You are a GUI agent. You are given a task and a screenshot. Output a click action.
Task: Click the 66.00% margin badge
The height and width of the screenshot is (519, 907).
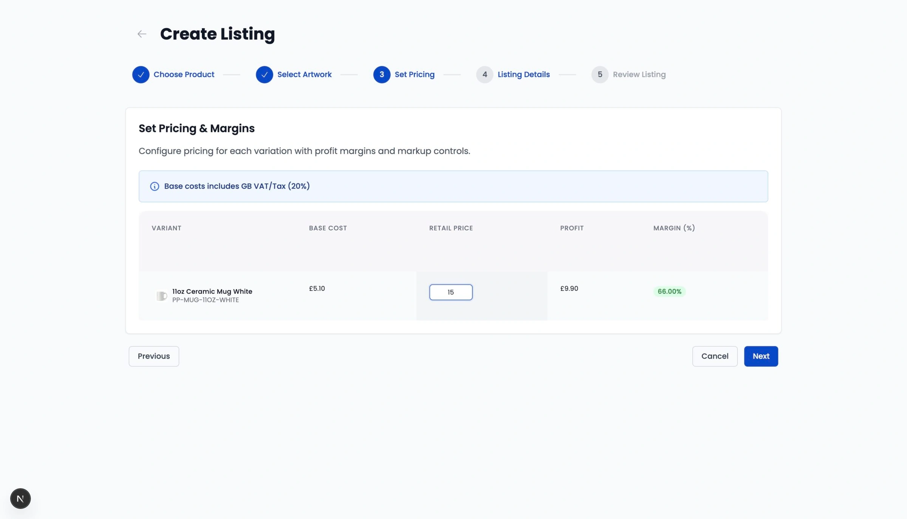pyautogui.click(x=669, y=291)
